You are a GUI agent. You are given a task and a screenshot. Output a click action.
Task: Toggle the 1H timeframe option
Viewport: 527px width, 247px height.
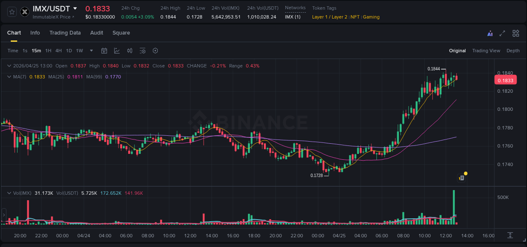point(48,51)
